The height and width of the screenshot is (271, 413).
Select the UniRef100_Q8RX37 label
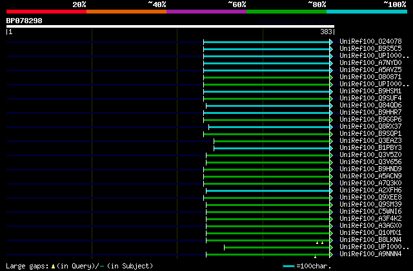click(x=370, y=127)
